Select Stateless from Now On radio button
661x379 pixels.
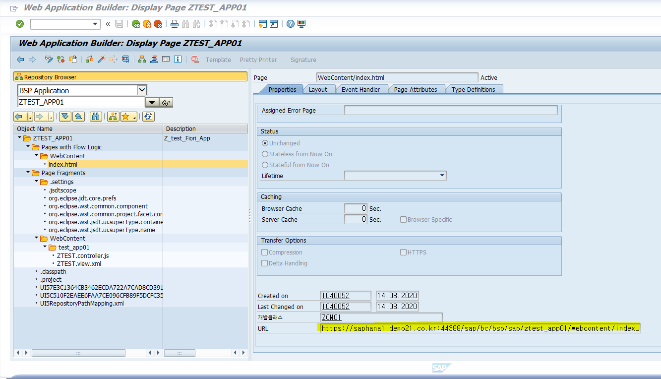(265, 154)
